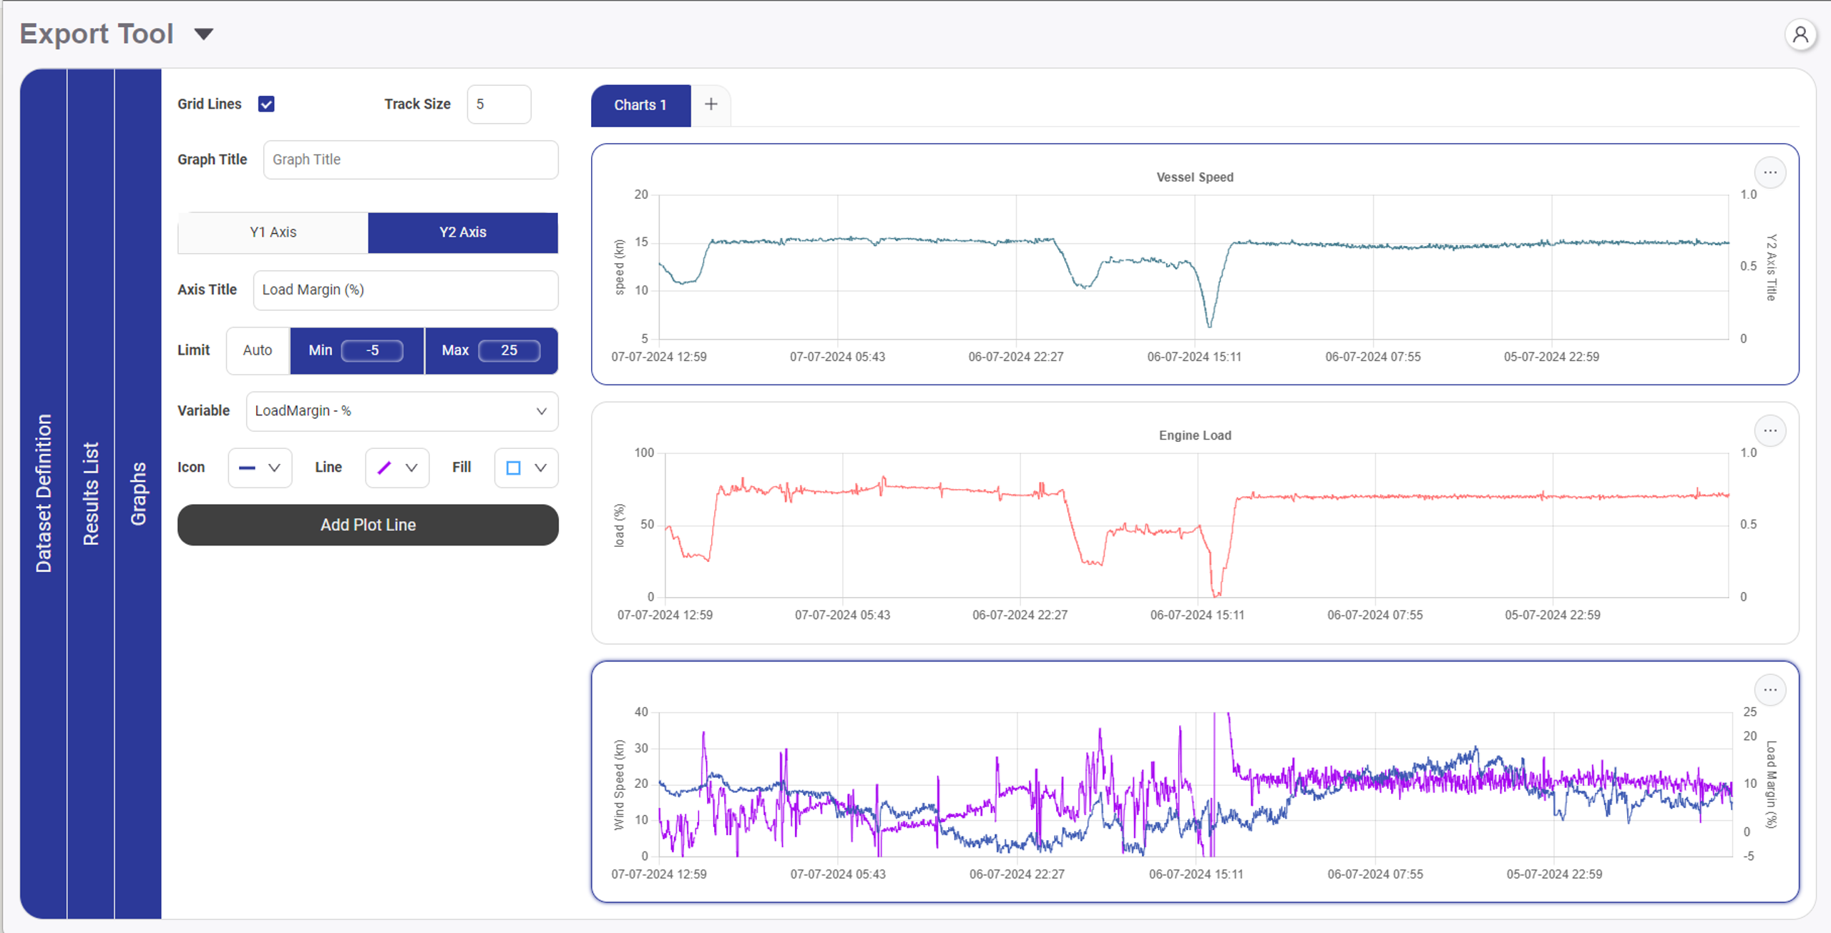Image resolution: width=1831 pixels, height=933 pixels.
Task: Open Engine Load chart options menu
Action: (x=1770, y=430)
